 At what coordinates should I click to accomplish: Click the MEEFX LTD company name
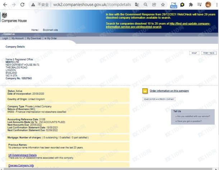(12, 62)
